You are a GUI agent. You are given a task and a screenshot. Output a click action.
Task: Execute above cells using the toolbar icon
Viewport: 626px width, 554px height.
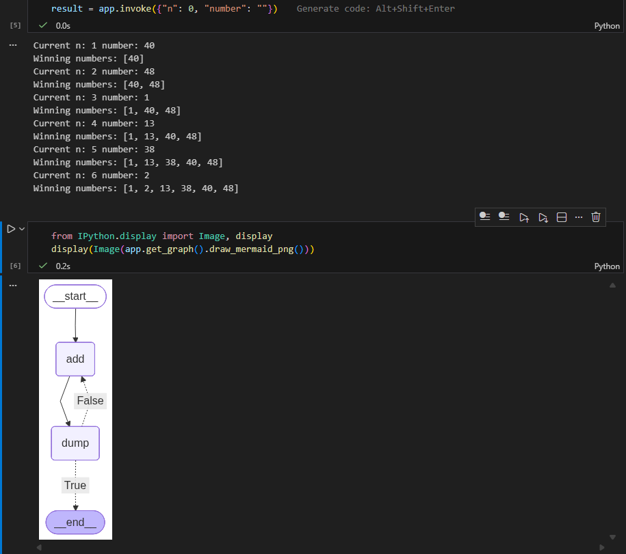pos(524,217)
